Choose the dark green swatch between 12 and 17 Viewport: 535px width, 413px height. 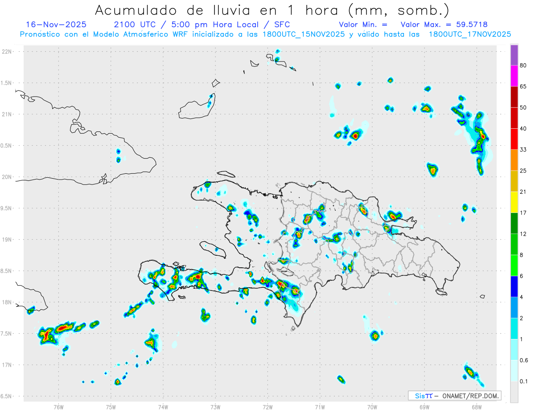coord(514,223)
